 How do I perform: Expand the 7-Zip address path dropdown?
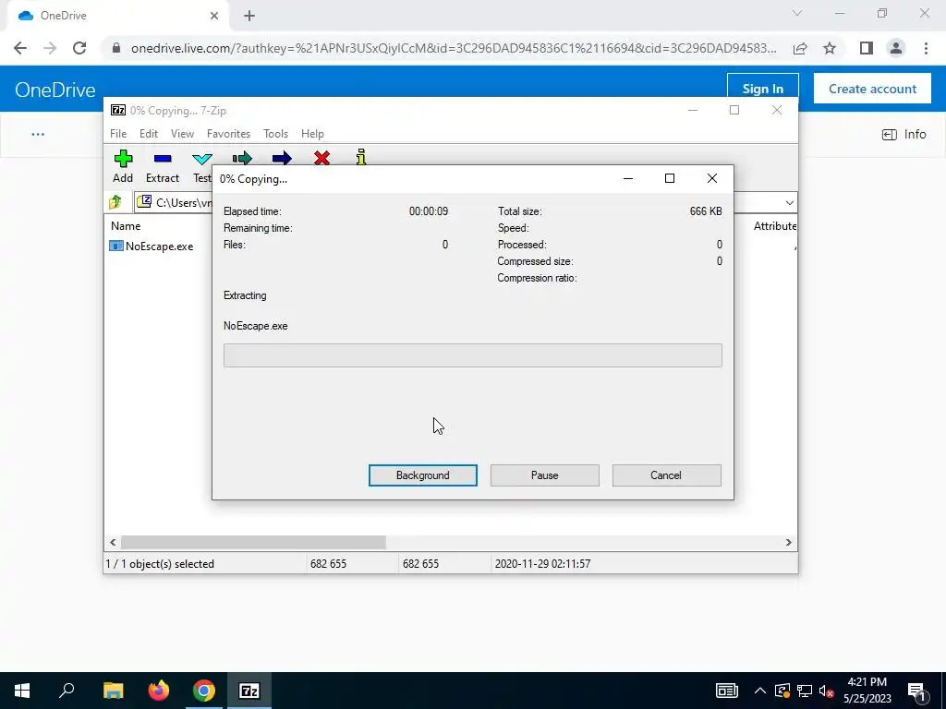789,202
